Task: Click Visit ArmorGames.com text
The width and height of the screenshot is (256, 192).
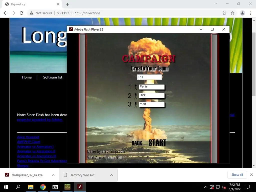Action: tap(105, 157)
